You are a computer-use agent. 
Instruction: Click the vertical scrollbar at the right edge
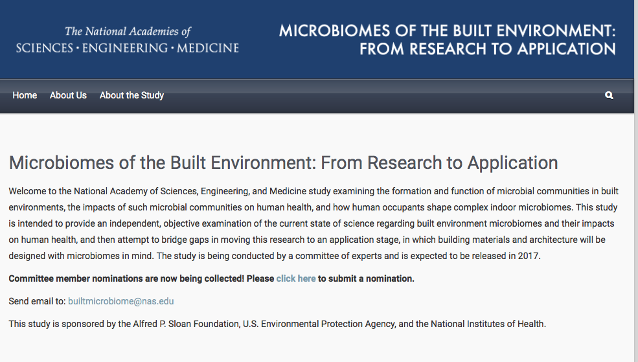[636, 181]
